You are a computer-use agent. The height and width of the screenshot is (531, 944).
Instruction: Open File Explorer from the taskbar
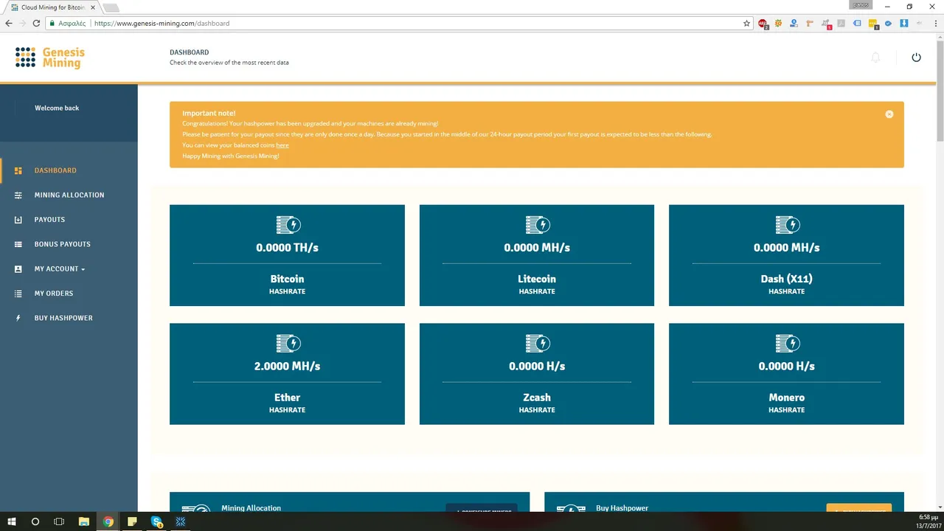click(83, 521)
